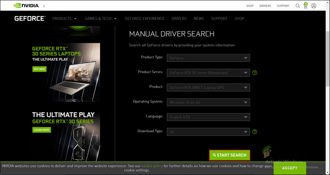Image resolution: width=330 pixels, height=175 pixels.
Task: Expand the Products menu
Action: 65,18
